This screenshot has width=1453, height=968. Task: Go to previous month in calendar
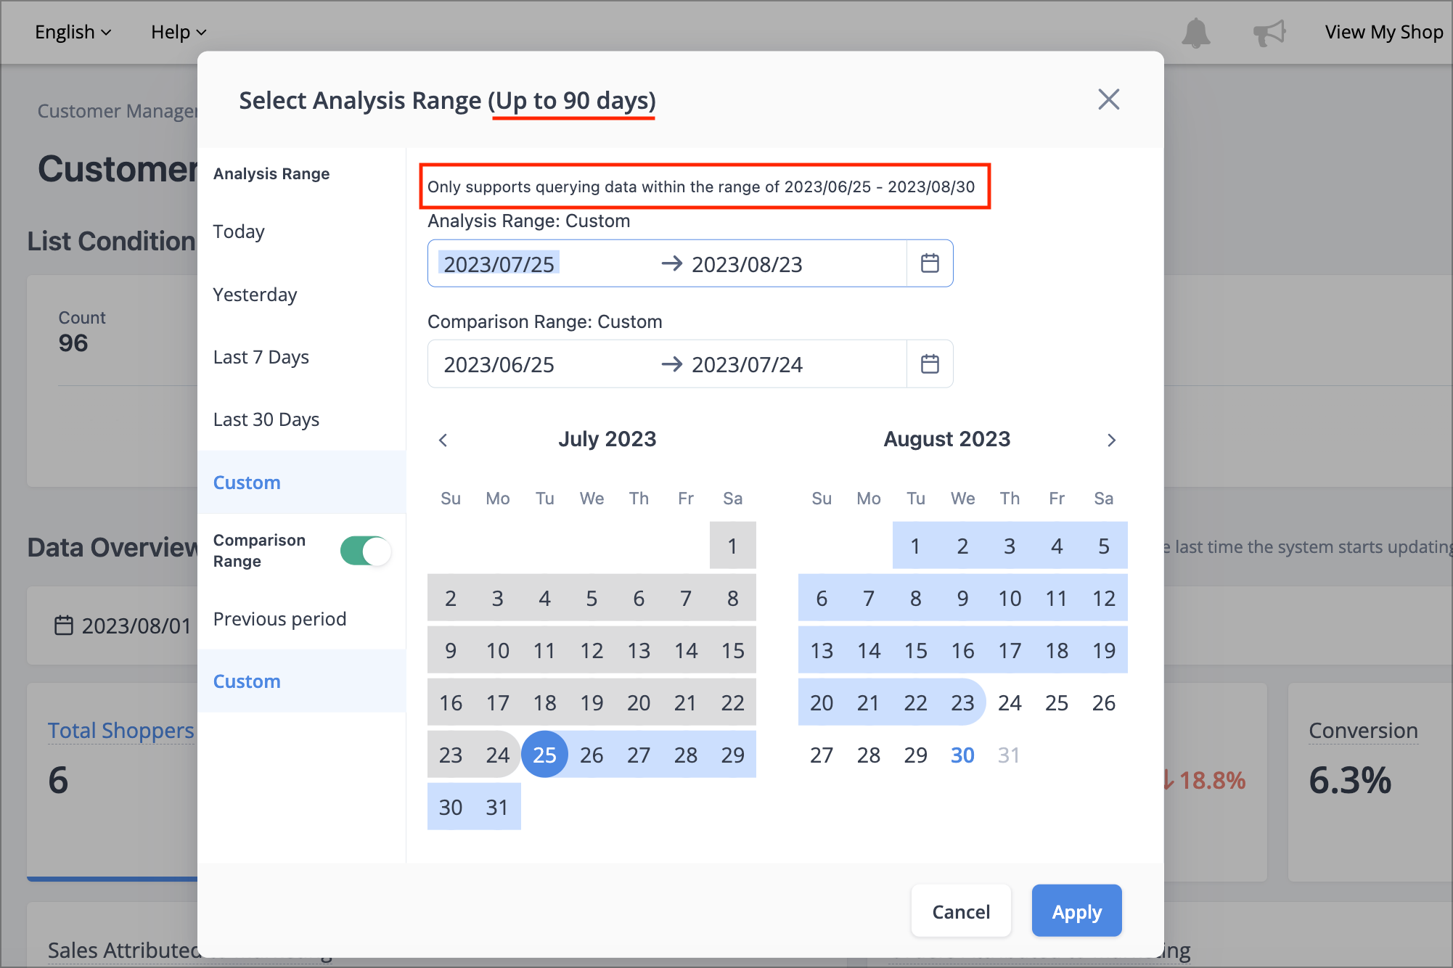tap(443, 440)
